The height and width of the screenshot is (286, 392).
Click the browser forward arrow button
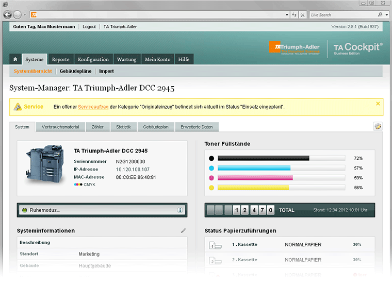point(17,15)
